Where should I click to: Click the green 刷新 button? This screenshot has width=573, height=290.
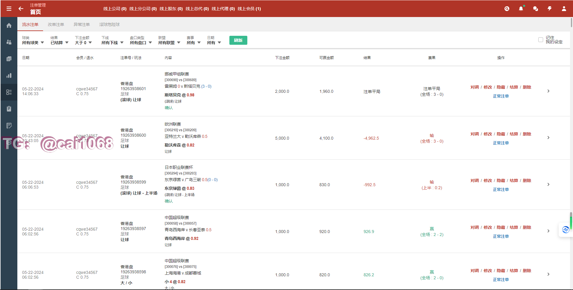point(238,40)
